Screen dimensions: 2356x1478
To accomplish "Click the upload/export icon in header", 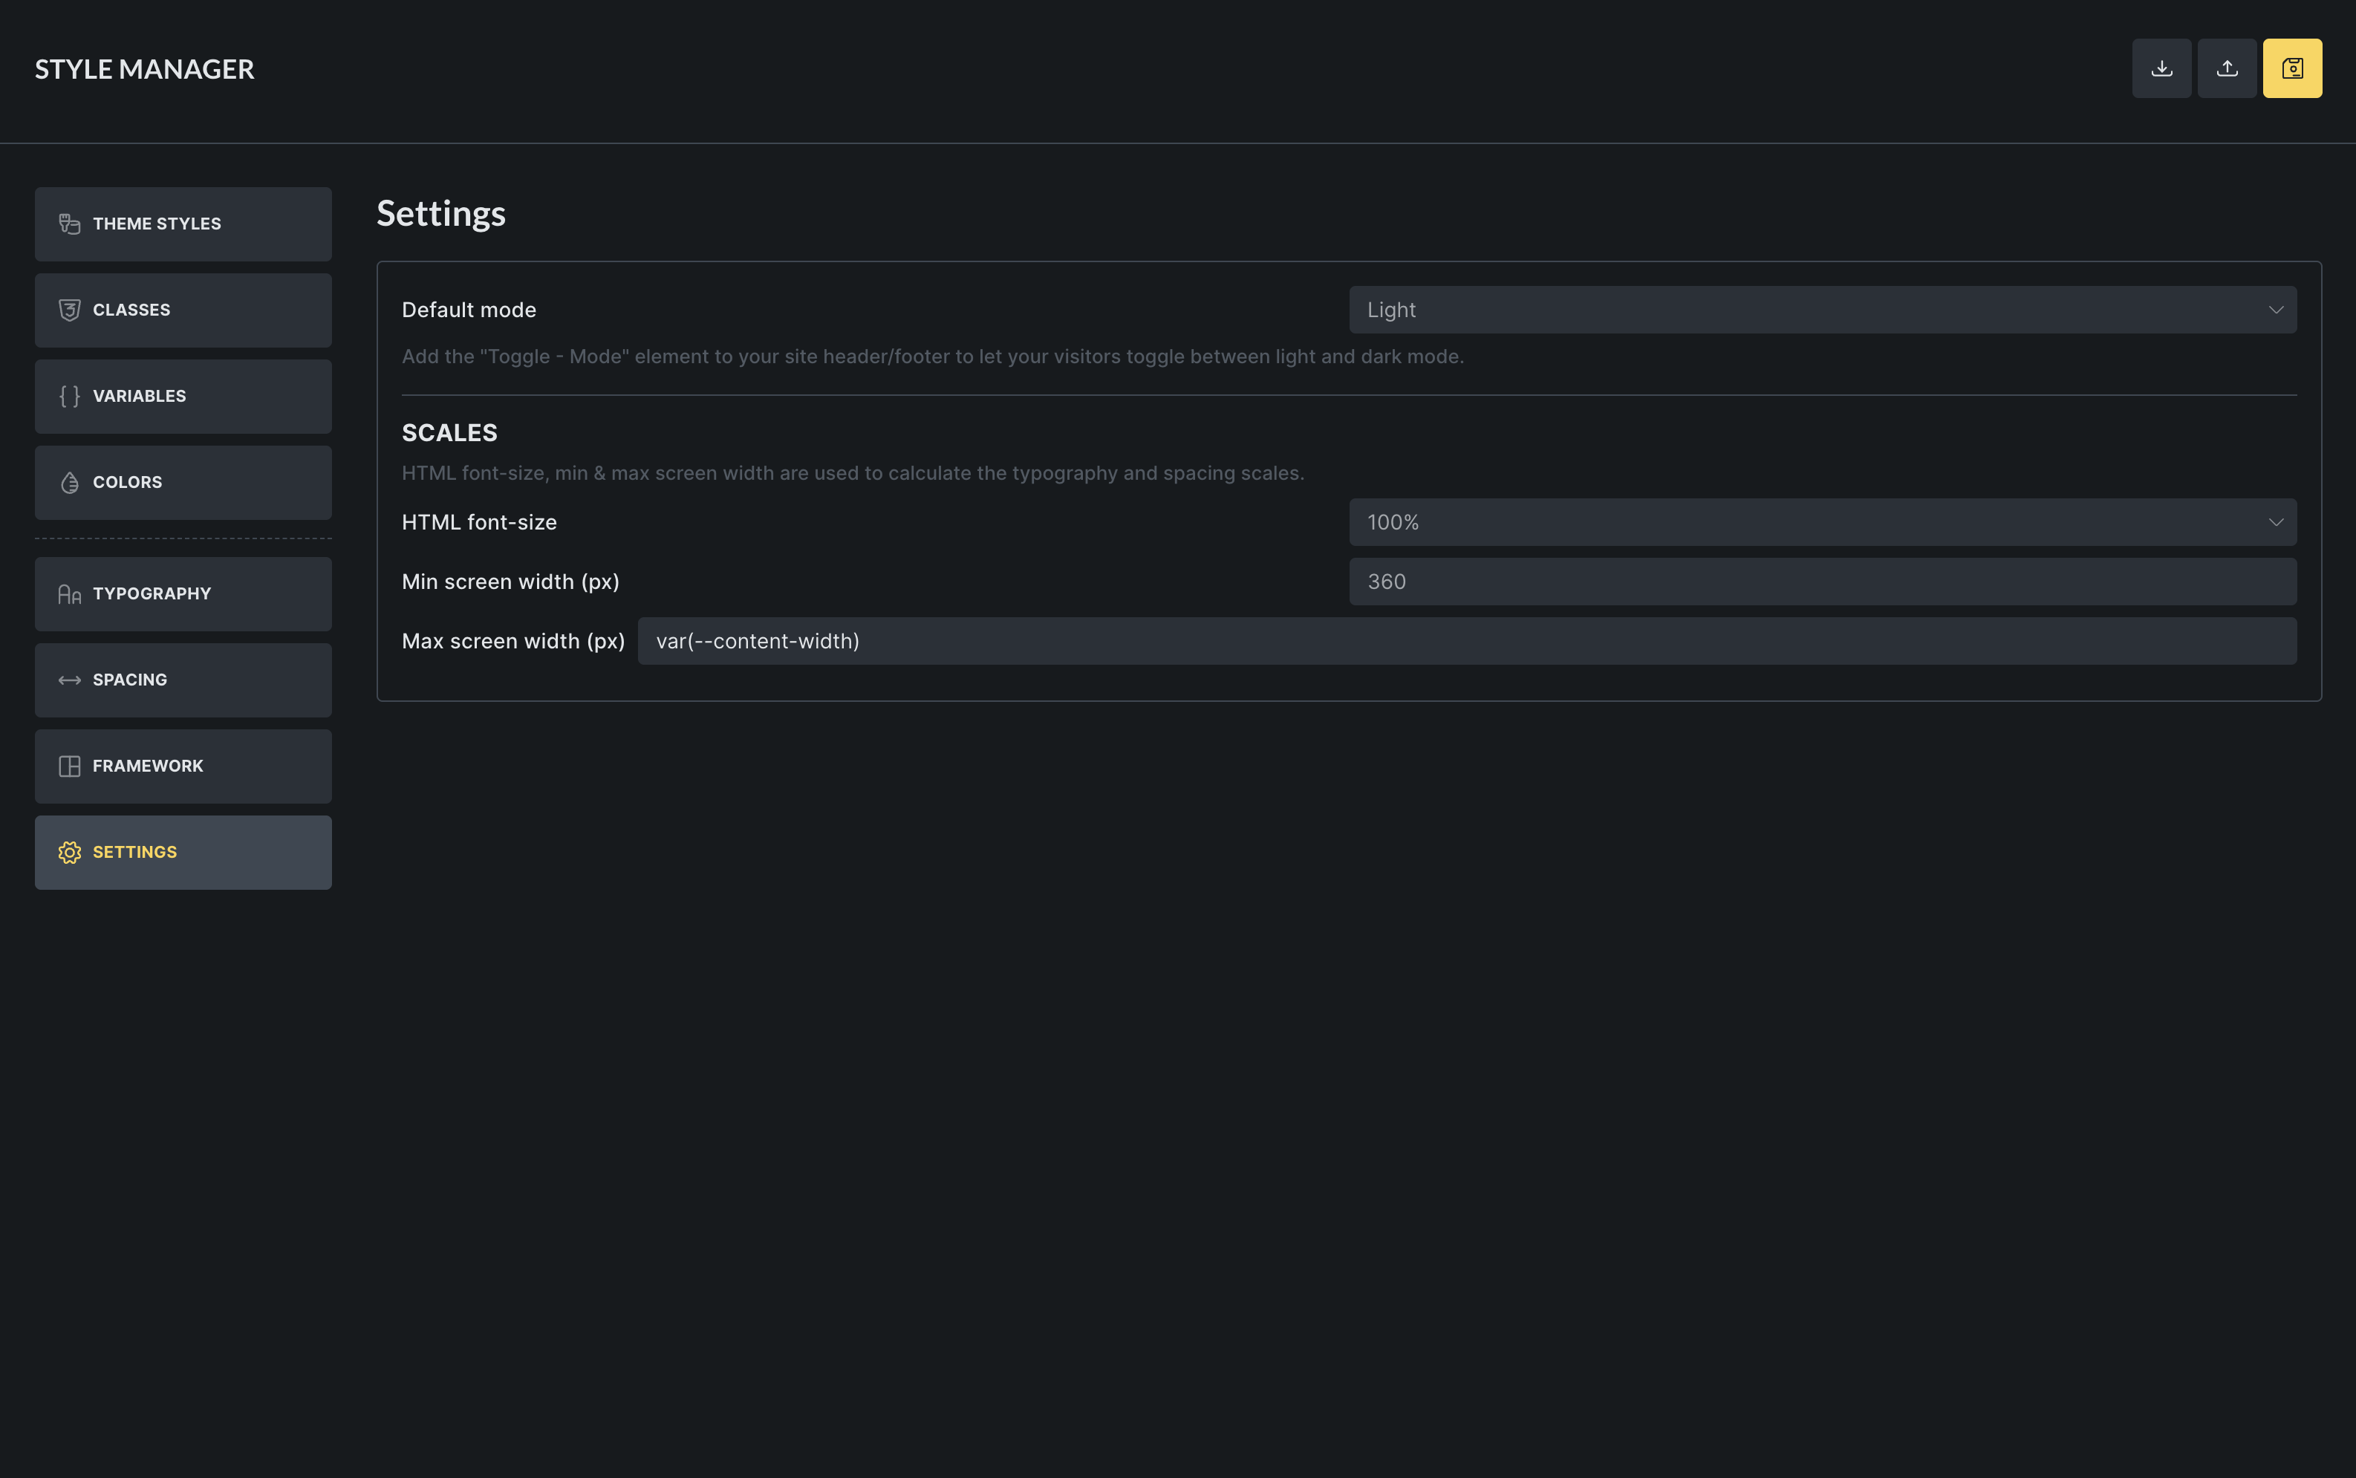I will tap(2227, 68).
